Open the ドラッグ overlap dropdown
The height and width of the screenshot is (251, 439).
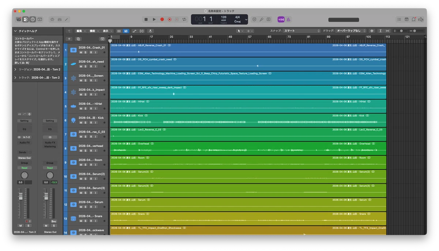(x=350, y=31)
